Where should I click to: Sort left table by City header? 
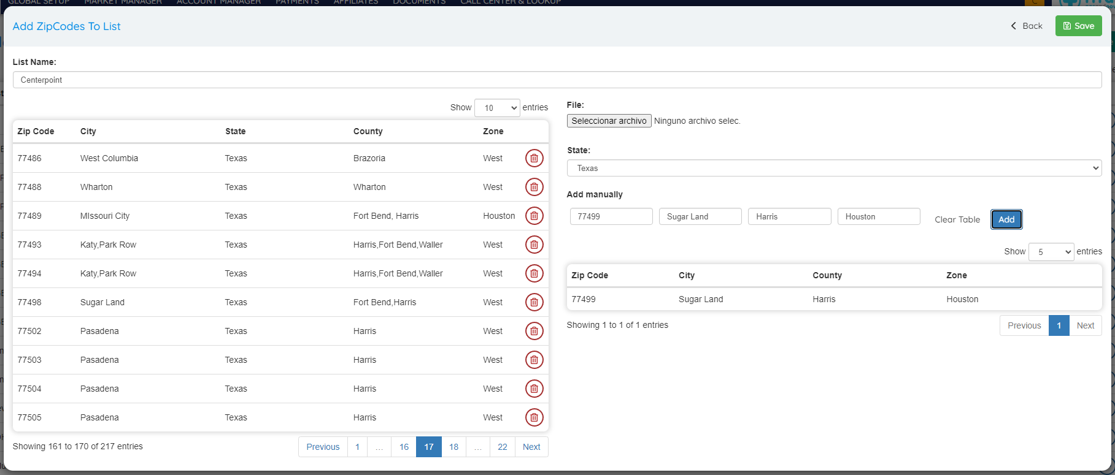[x=88, y=131]
